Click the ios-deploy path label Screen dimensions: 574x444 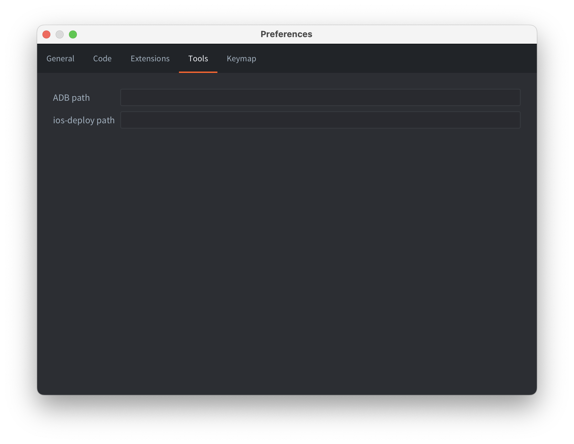pos(84,120)
